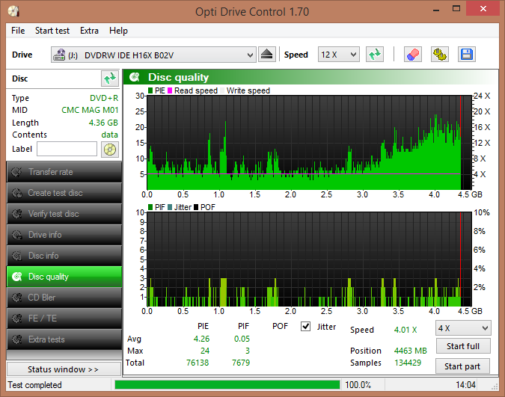The height and width of the screenshot is (397, 505).
Task: Click the Transfer rate sidebar icon
Action: (16, 172)
